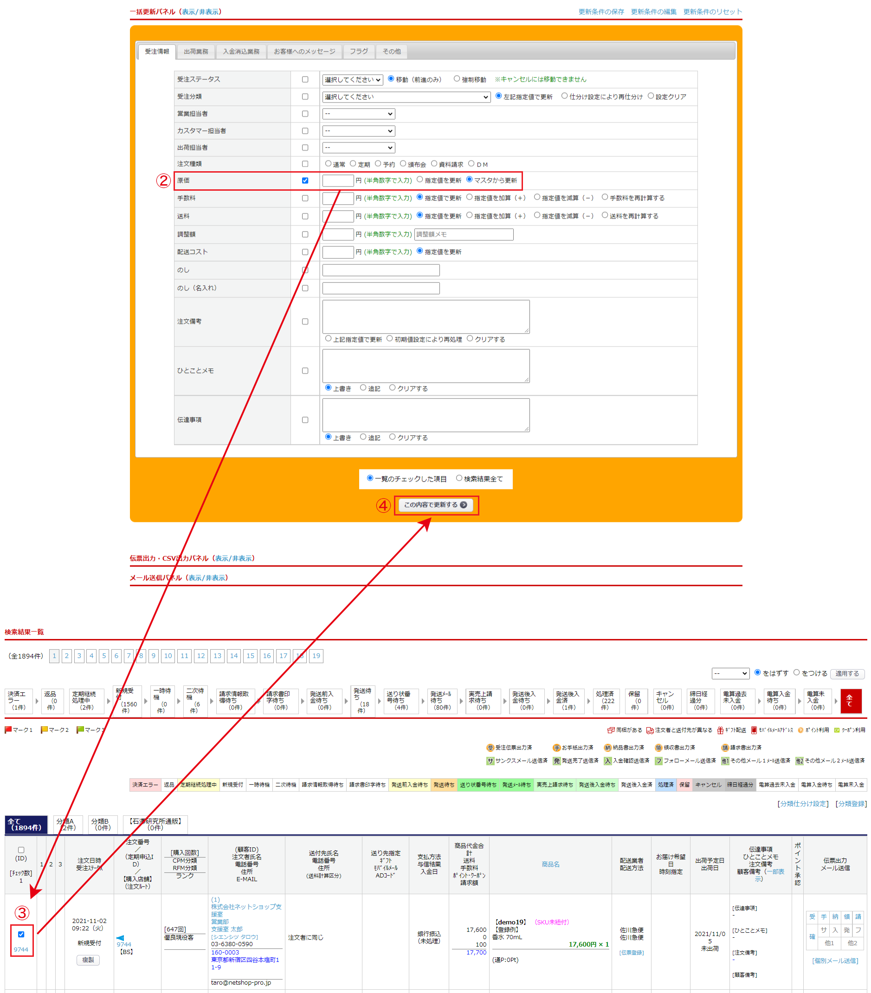Click the この内容で更新する button
Screen dimensions: 871x993
click(x=436, y=505)
